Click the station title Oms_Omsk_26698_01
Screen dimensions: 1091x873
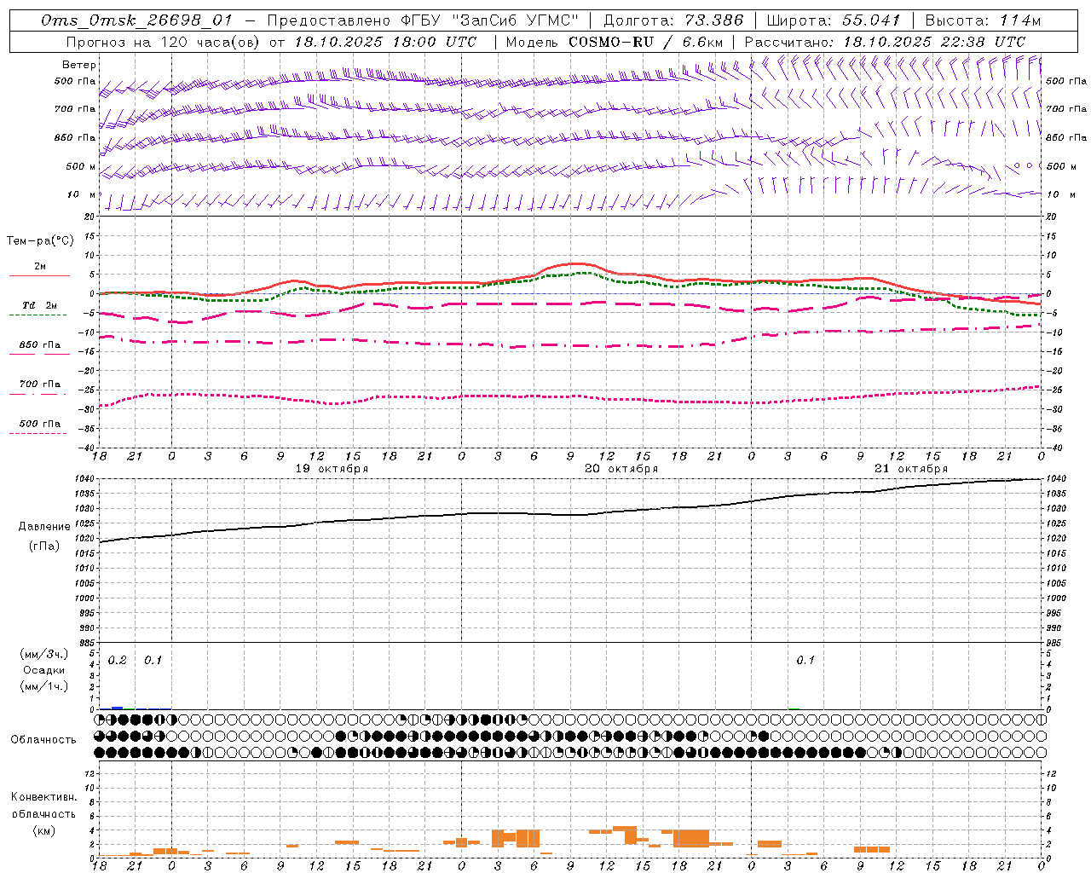pyautogui.click(x=136, y=20)
